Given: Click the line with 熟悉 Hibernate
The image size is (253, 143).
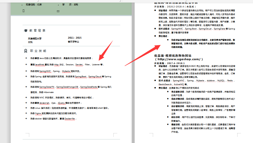Looking at the screenshot, I should click(x=42, y=92).
